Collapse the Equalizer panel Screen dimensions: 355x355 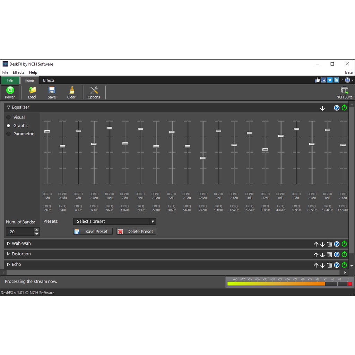[x=9, y=107]
